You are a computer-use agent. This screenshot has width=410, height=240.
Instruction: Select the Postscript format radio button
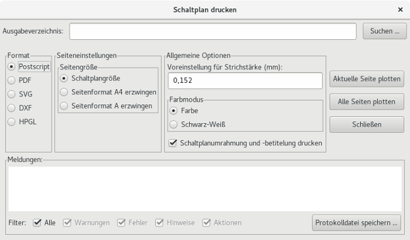pos(11,67)
